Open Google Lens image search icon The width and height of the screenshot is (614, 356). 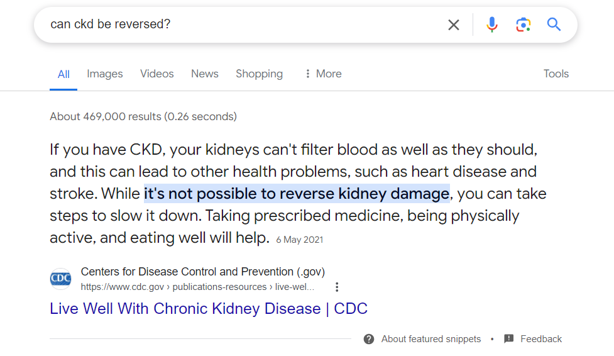[x=523, y=25]
